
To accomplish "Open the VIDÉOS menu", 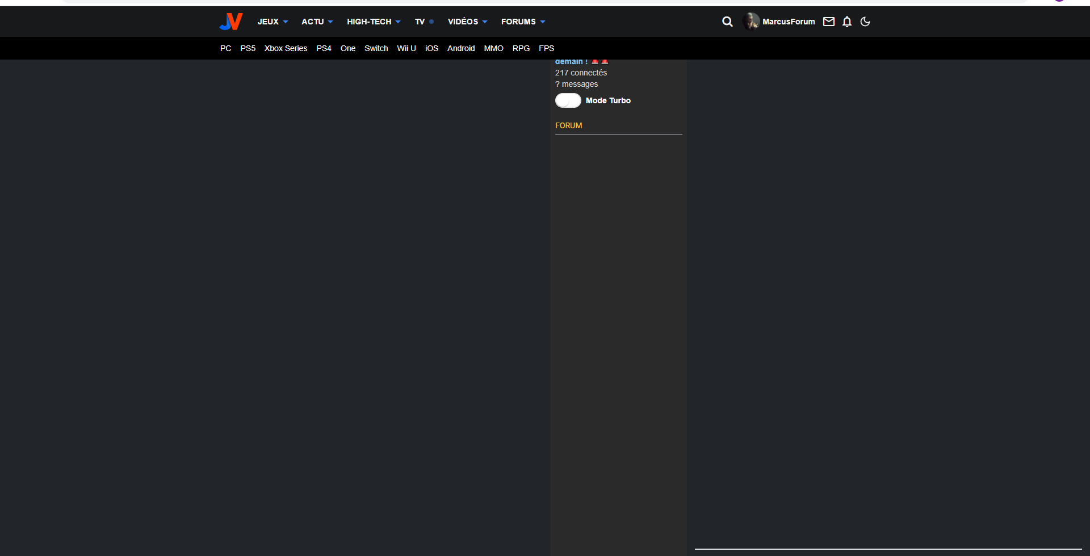I will point(467,22).
